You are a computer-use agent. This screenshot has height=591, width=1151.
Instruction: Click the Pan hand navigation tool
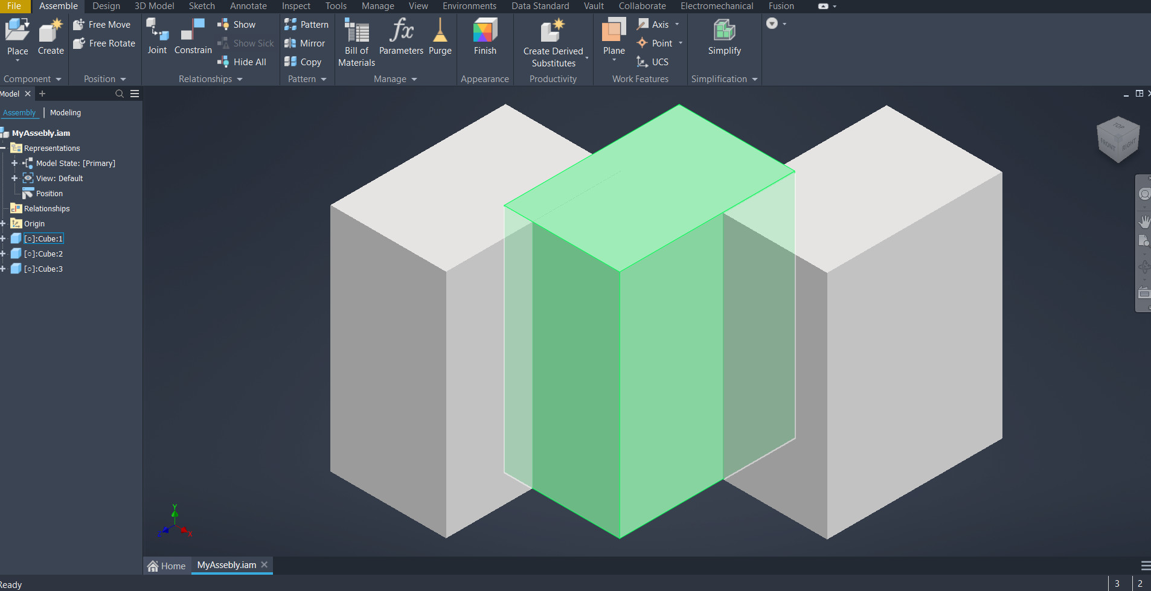tap(1144, 222)
